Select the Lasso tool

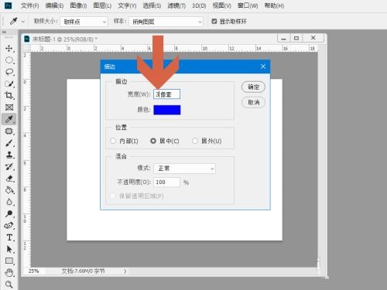click(x=9, y=72)
